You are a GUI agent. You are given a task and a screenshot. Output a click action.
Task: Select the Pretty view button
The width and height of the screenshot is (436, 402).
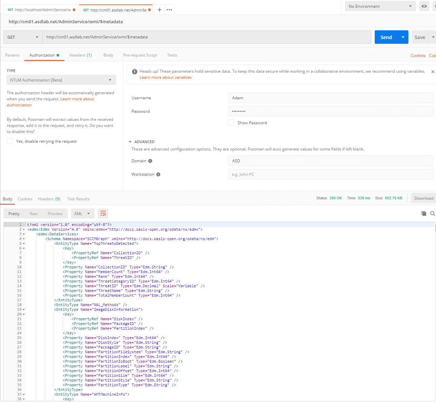(14, 213)
